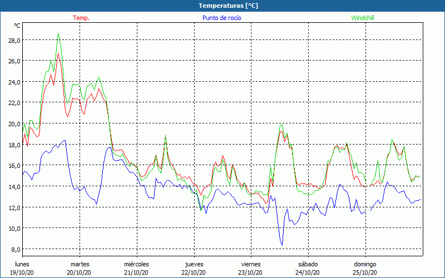Select the red Temp. legend label
The image size is (445, 278).
(x=81, y=18)
